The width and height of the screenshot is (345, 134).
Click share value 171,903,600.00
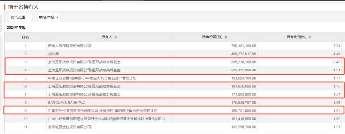243,95
